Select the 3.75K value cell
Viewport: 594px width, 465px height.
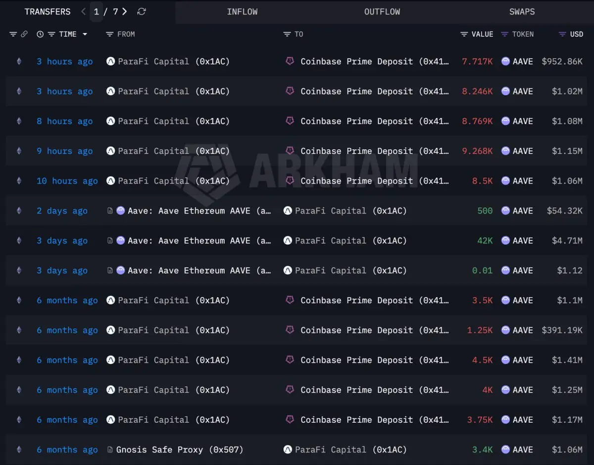tap(480, 420)
